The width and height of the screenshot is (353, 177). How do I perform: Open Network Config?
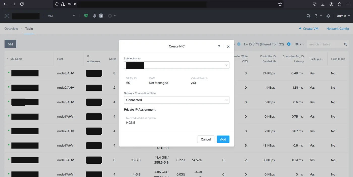338,29
